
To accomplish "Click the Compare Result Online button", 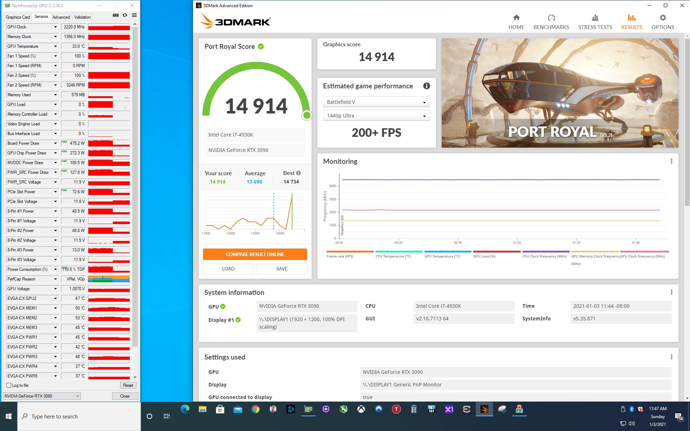I will 255,254.
